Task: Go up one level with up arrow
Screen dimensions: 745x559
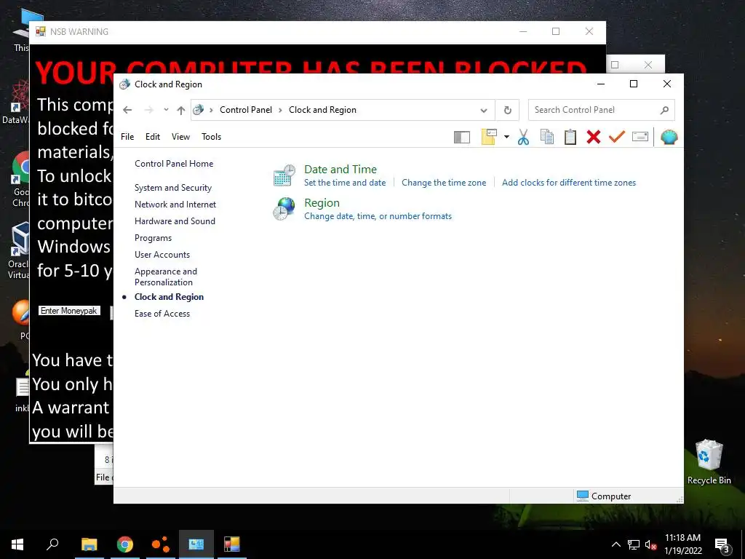Action: pos(180,110)
